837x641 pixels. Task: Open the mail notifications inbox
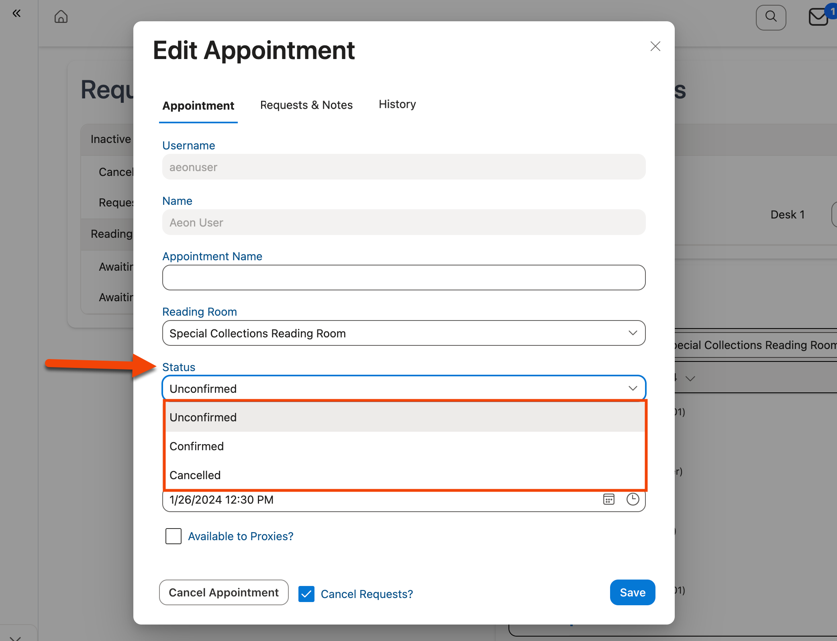click(819, 17)
